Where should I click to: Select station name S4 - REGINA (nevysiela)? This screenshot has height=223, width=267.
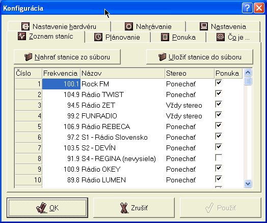(123, 158)
